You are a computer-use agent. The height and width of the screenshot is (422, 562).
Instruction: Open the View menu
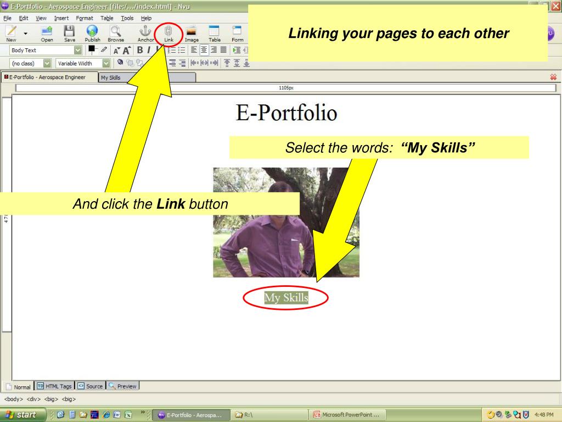pos(41,18)
